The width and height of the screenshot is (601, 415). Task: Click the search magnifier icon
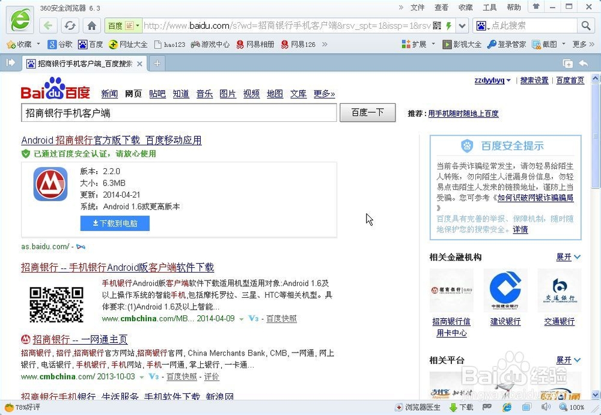pos(585,26)
